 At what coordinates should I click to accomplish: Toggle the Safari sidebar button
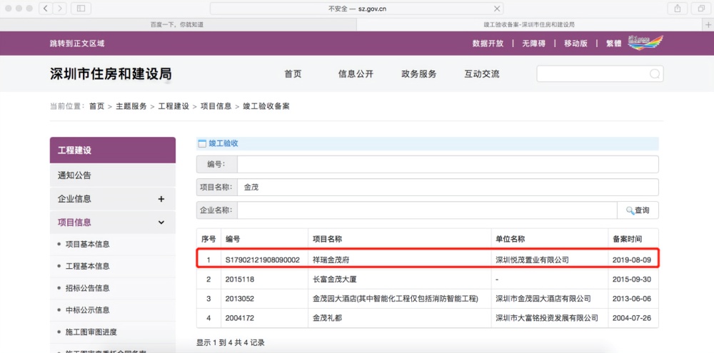click(81, 8)
